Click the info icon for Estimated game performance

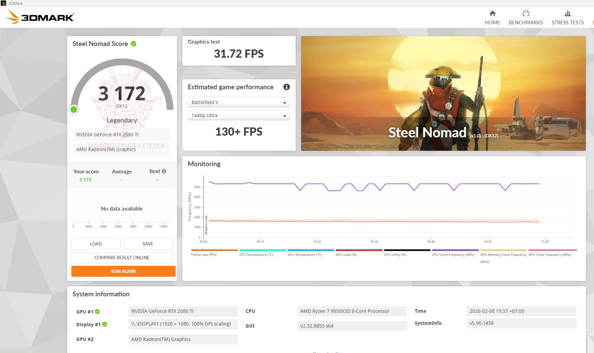pyautogui.click(x=287, y=87)
